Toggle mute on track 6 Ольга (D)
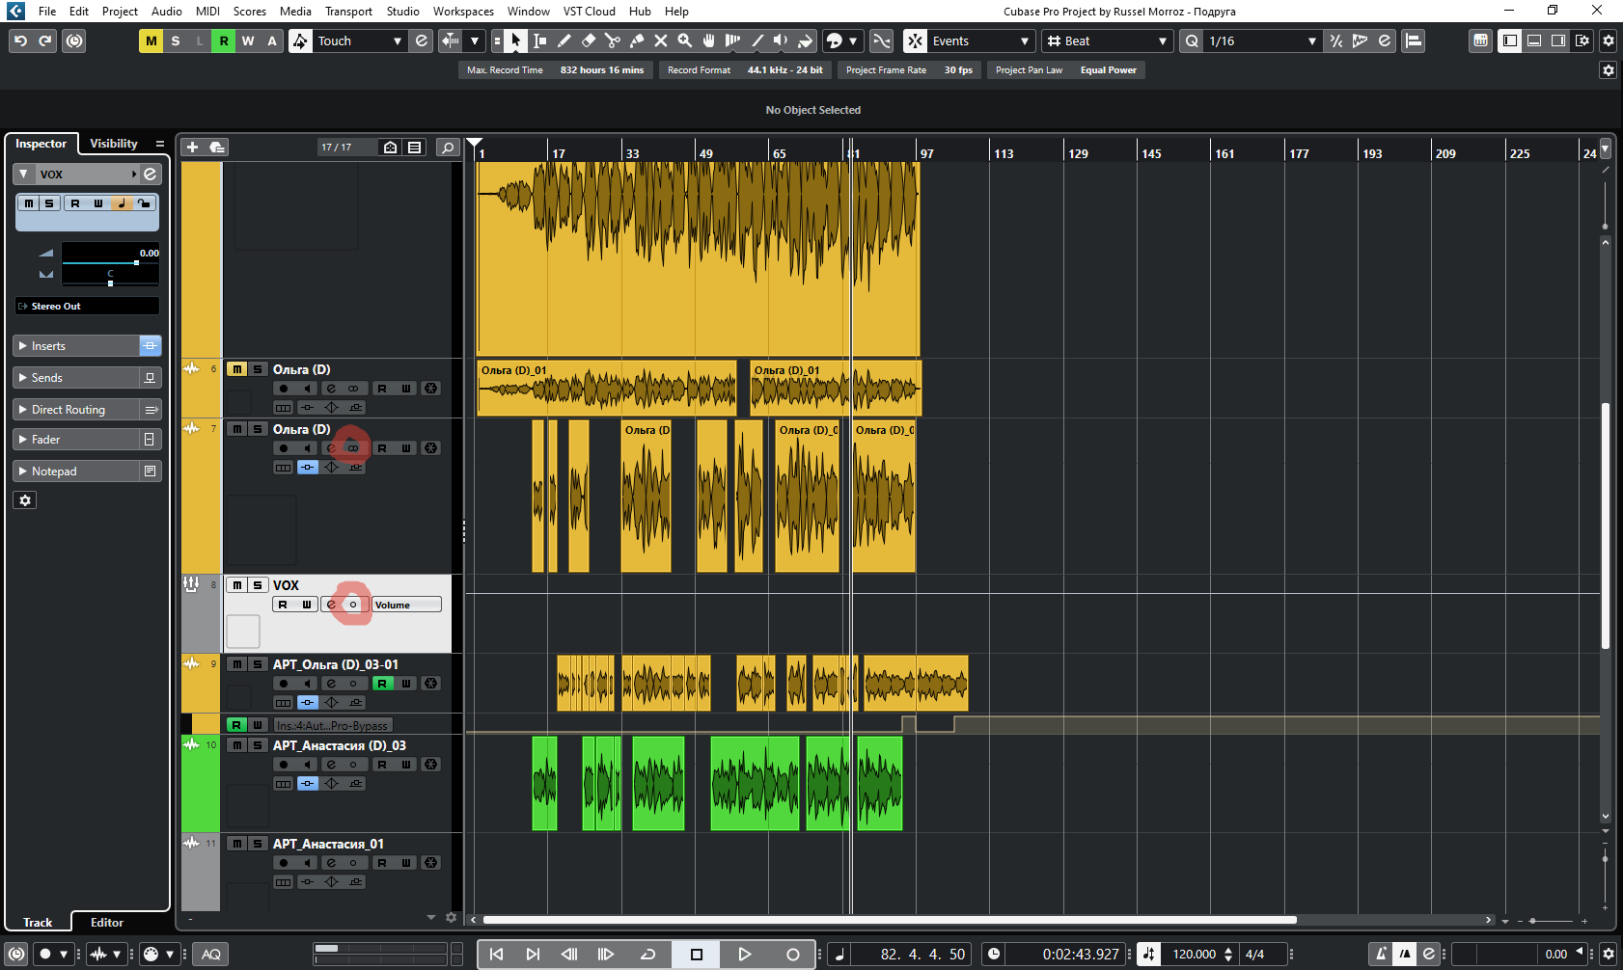The image size is (1623, 970). pos(236,369)
